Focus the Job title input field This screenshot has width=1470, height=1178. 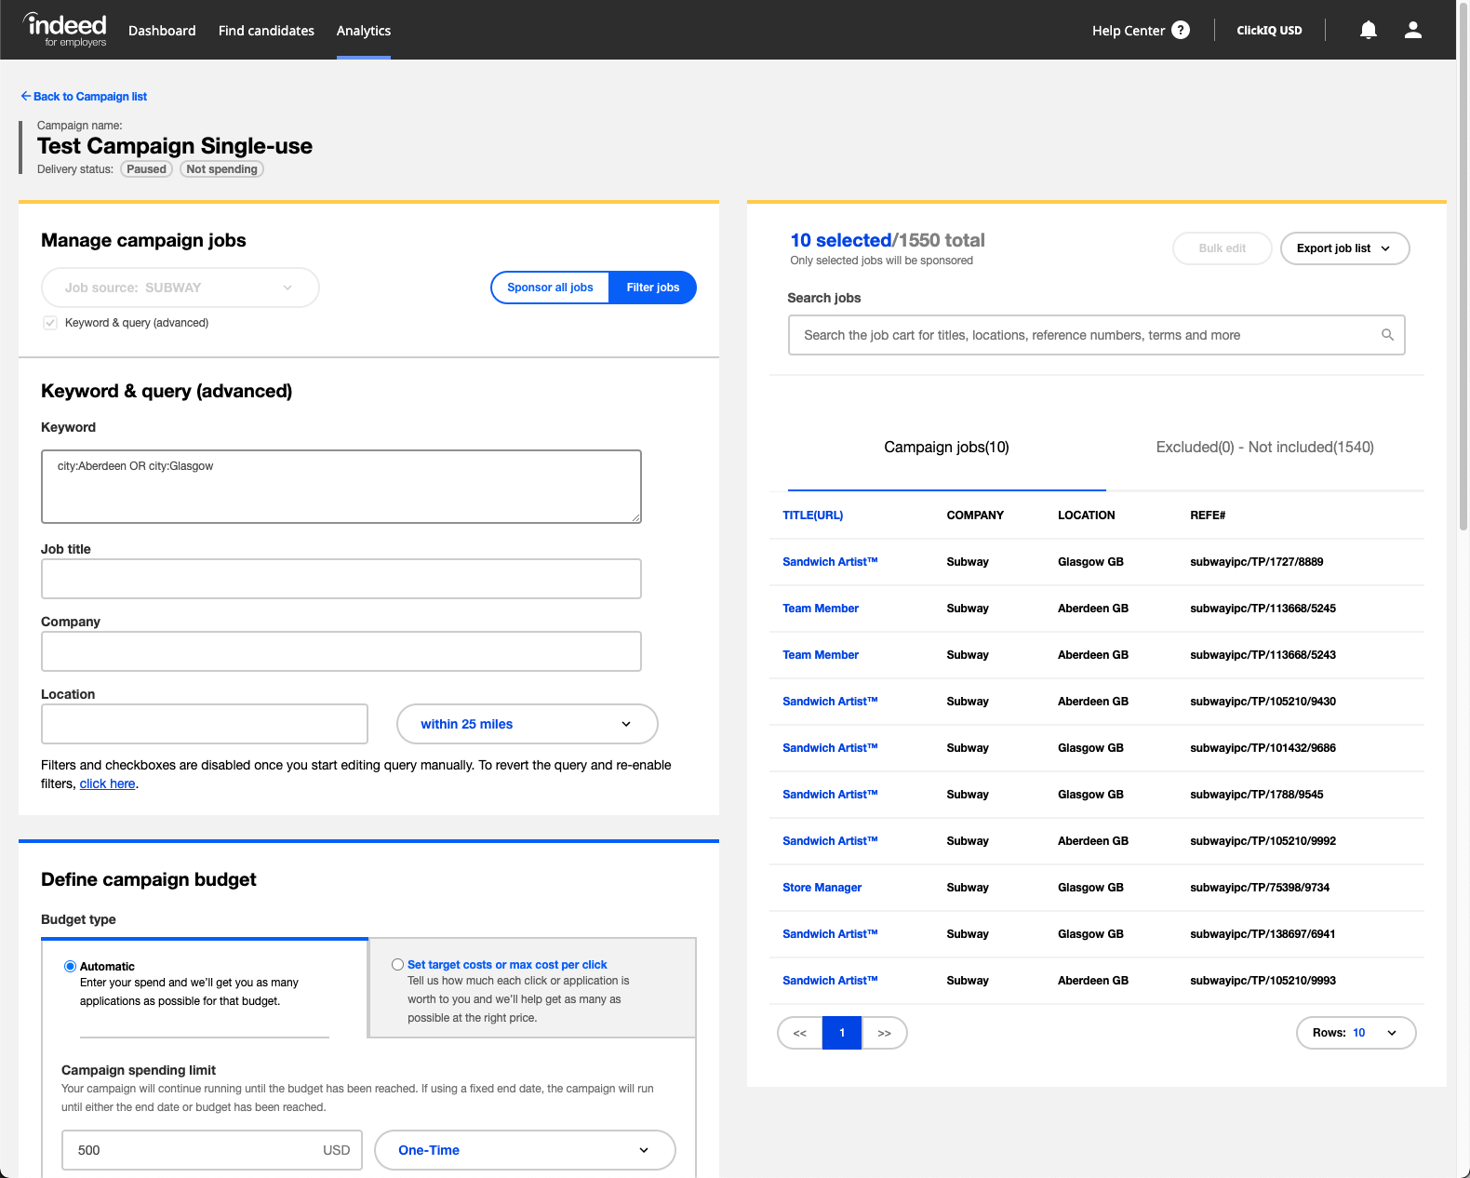coord(341,579)
